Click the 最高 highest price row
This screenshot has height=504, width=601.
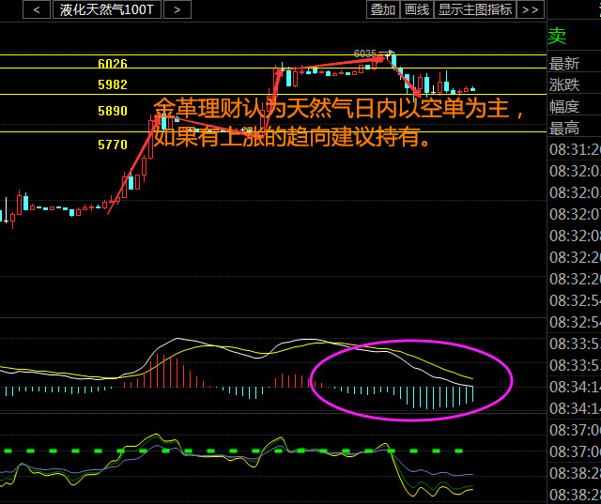tap(564, 129)
